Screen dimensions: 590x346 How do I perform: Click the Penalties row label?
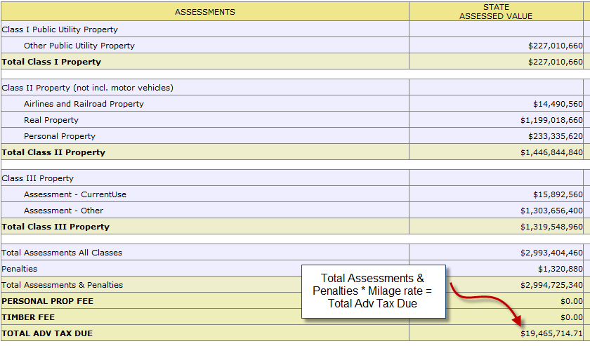point(20,269)
